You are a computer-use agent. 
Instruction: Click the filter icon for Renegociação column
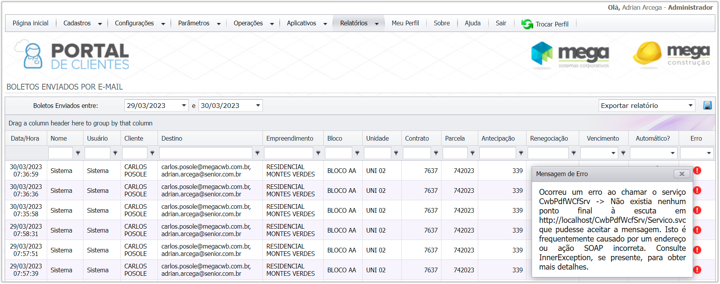point(574,153)
